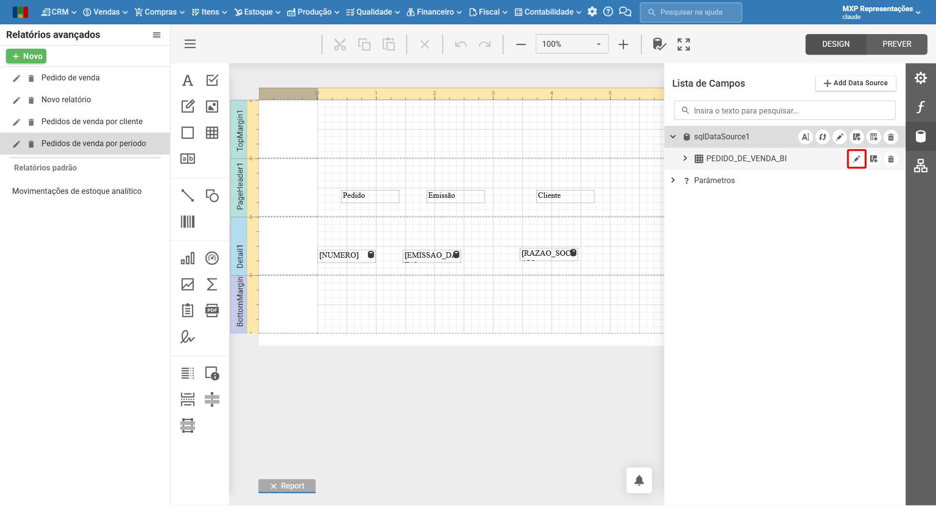Viewport: 936px width, 526px height.
Task: Select the PDF Signature tool
Action: point(188,337)
